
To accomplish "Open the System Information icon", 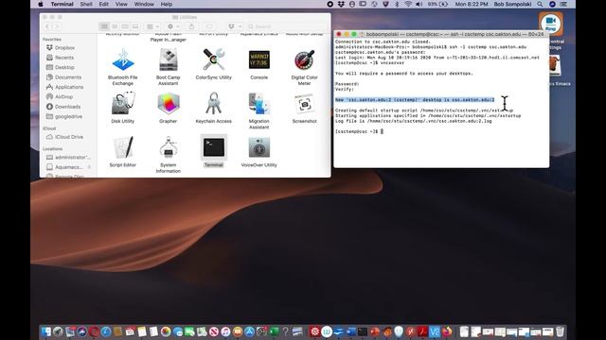I will (169, 147).
